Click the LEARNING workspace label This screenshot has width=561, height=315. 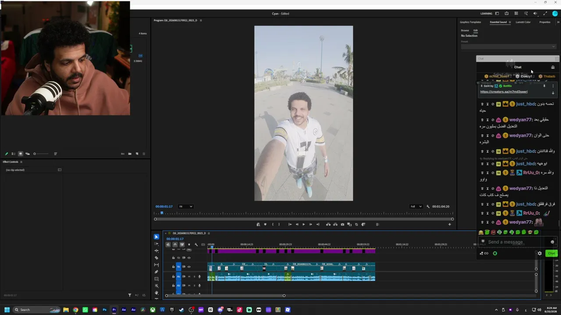click(x=486, y=14)
